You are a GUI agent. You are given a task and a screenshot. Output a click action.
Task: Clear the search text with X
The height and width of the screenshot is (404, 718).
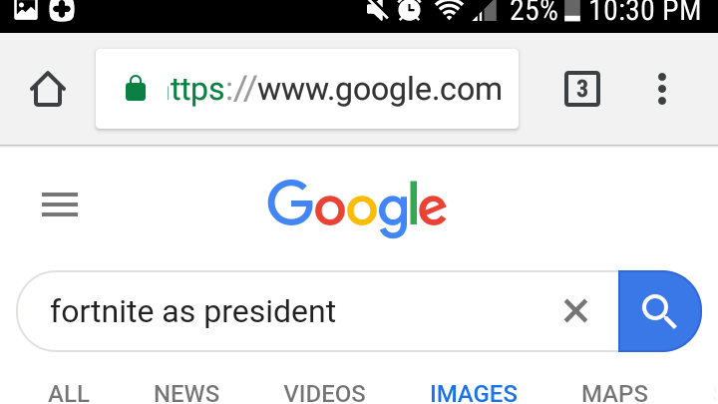pyautogui.click(x=575, y=311)
